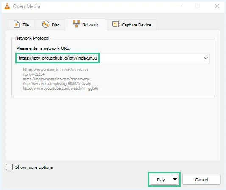Screen dimensions: 226x190
Task: Open the Play button dropdown arrow
Action: point(175,179)
